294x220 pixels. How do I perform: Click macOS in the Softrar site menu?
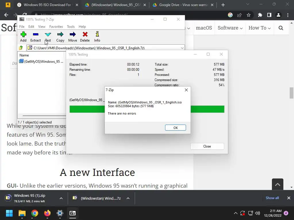pos(204,28)
